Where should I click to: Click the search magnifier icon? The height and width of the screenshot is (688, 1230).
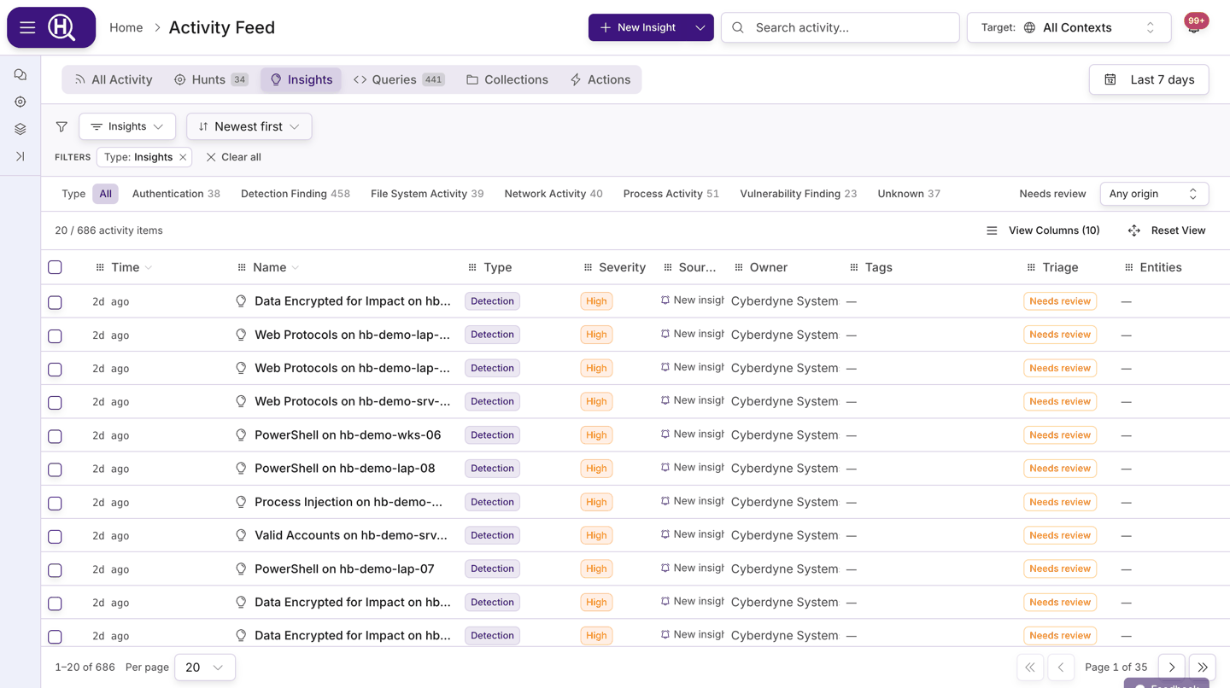pos(738,27)
